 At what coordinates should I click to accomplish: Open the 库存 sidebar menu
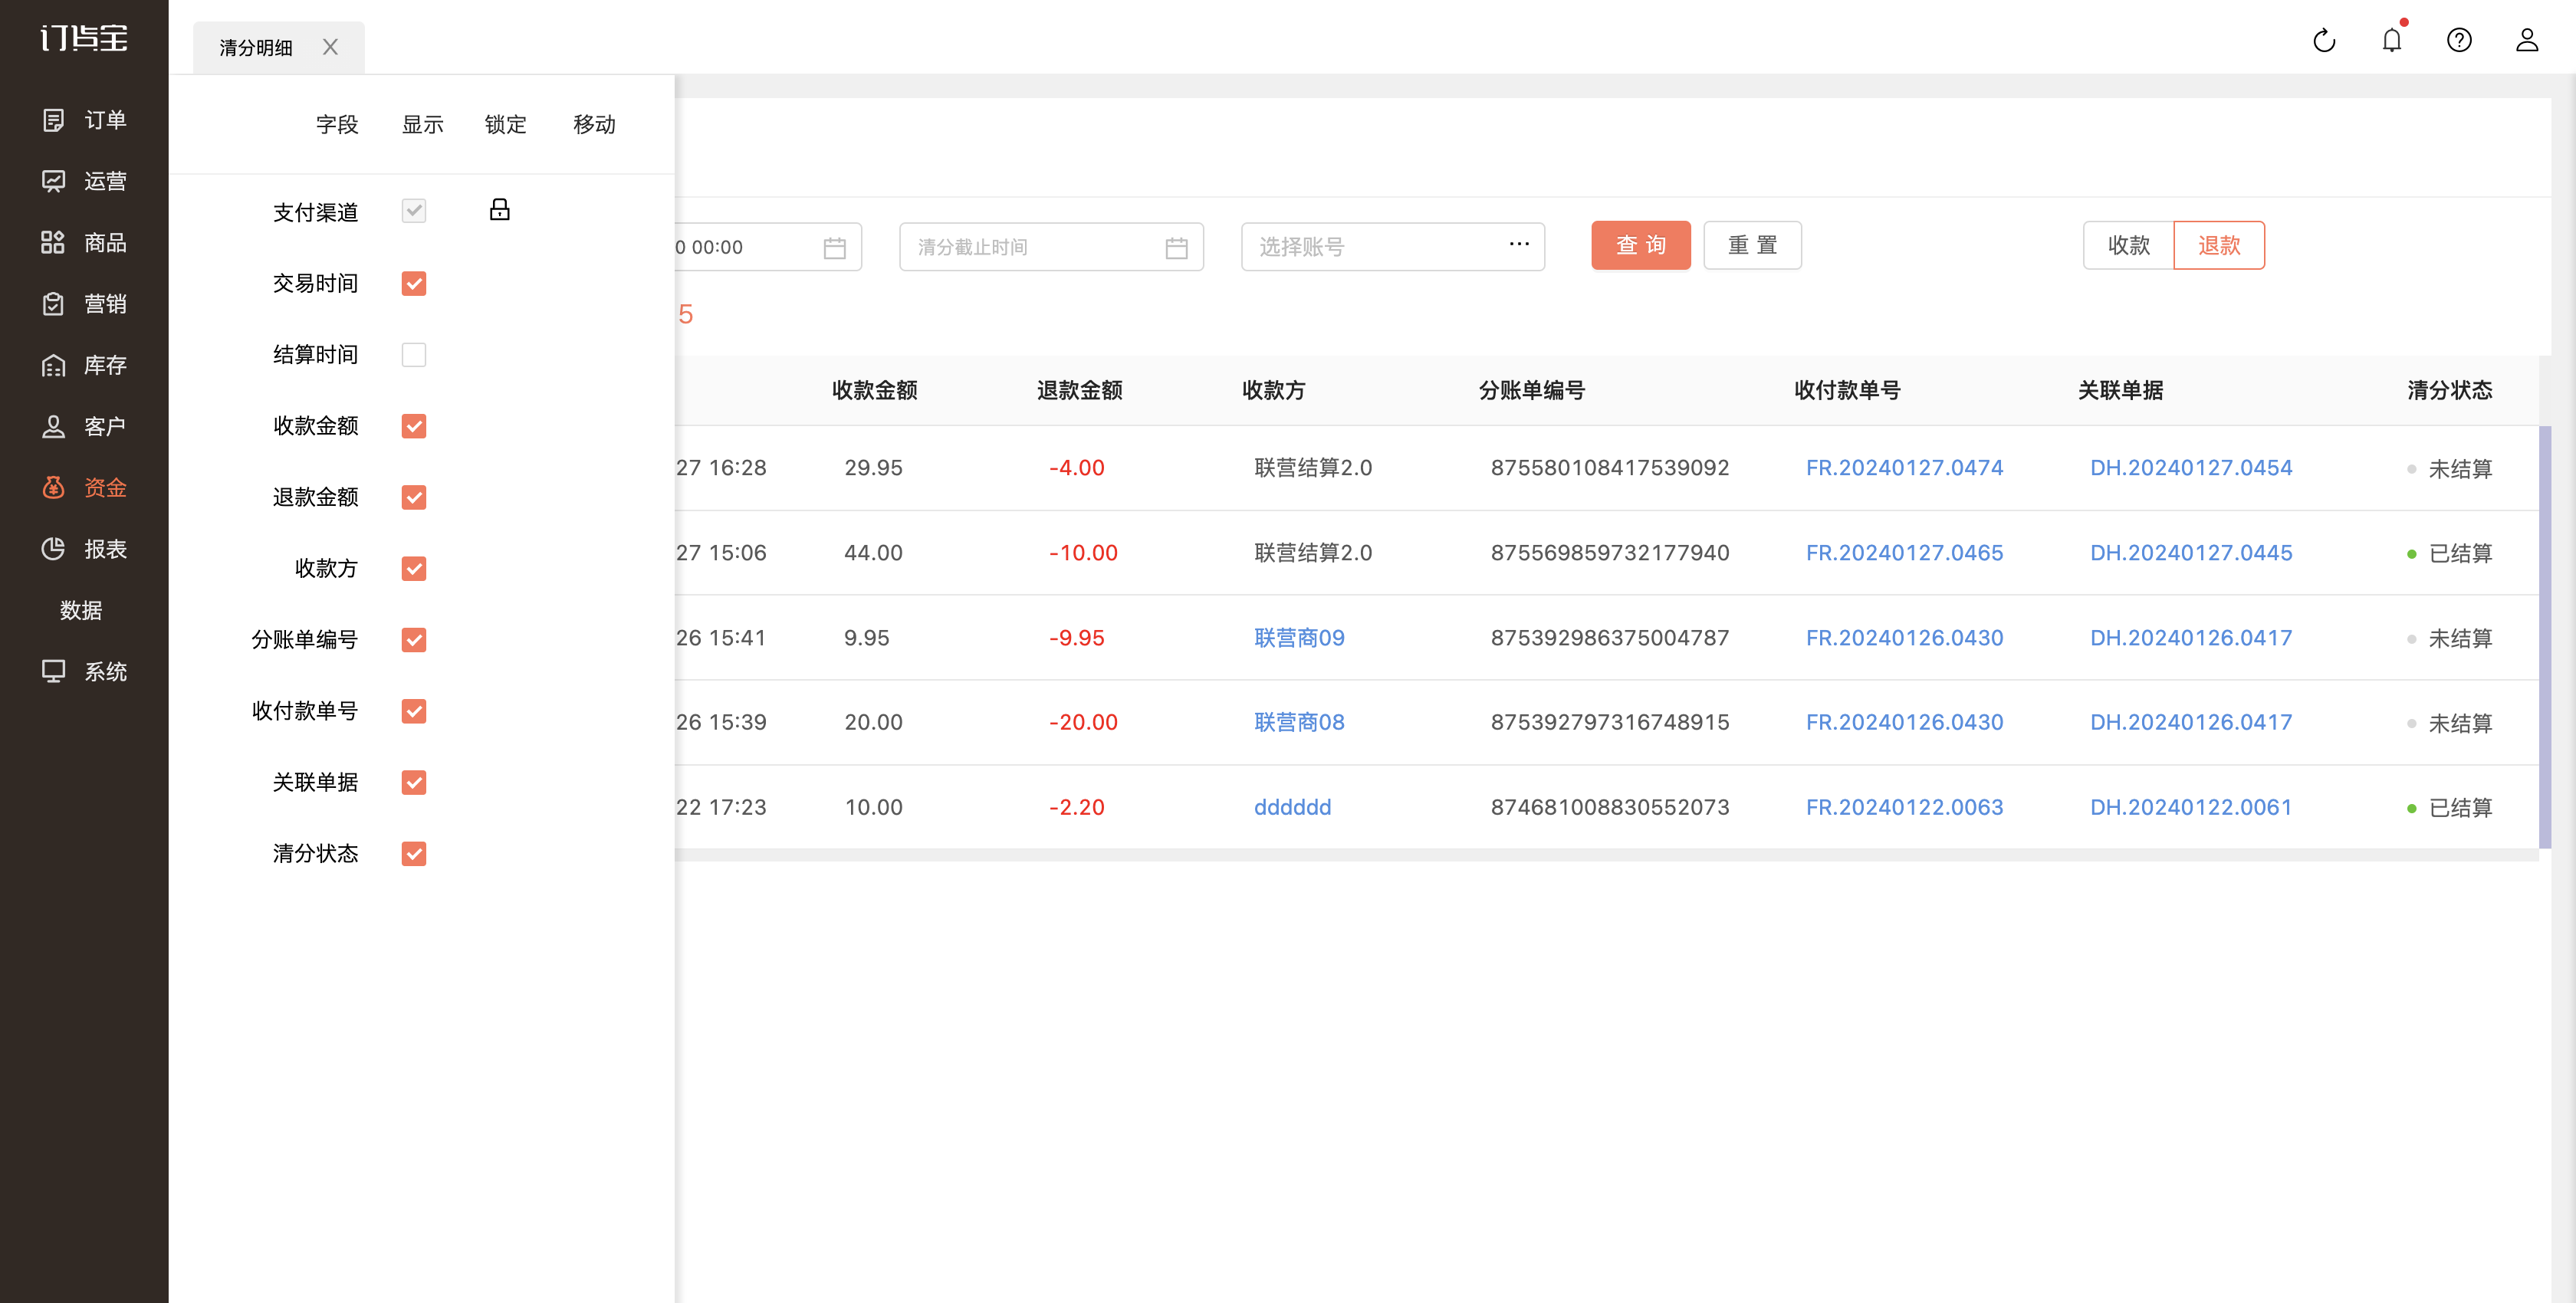tap(84, 365)
